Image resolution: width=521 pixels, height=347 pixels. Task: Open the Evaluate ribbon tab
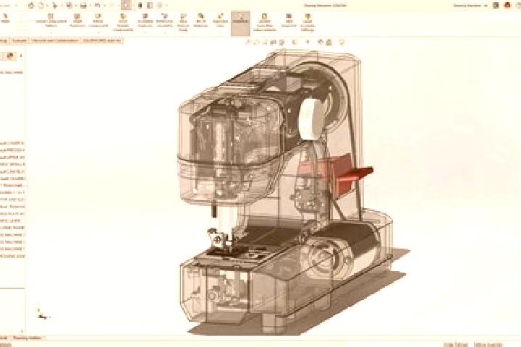20,40
